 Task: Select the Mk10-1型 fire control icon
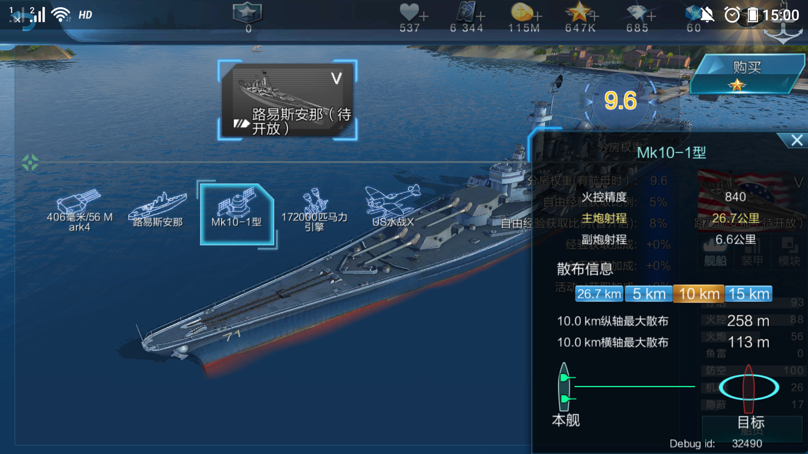coord(237,214)
